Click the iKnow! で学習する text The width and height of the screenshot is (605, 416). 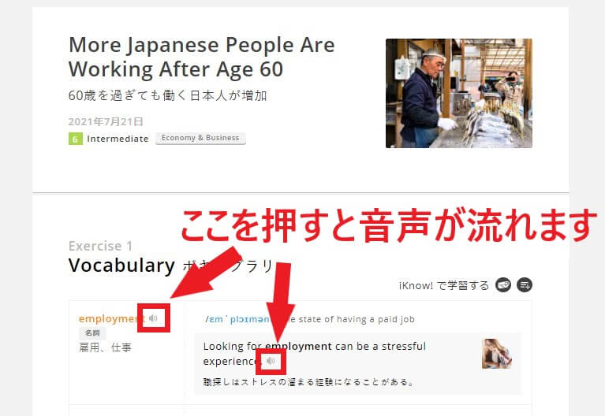(x=444, y=286)
